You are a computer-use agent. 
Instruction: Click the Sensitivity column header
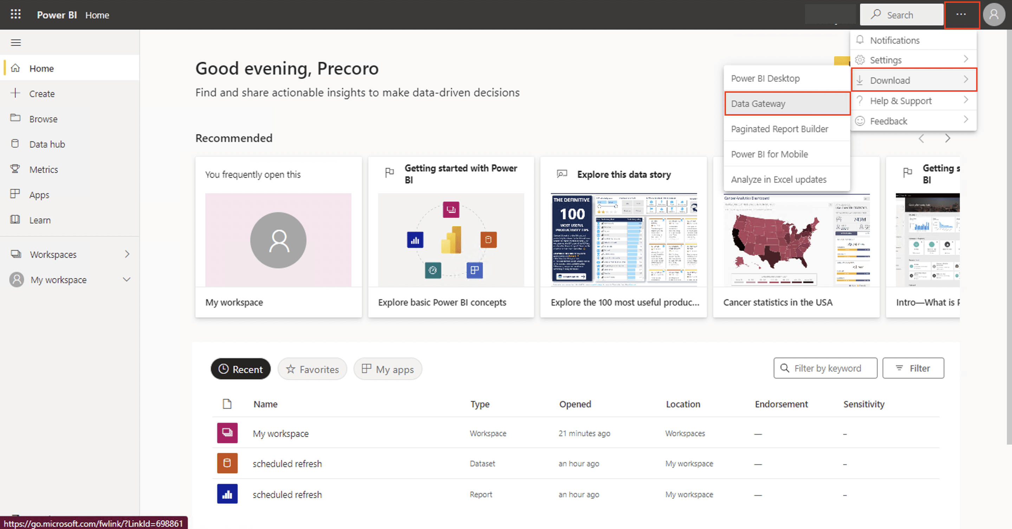click(x=863, y=404)
